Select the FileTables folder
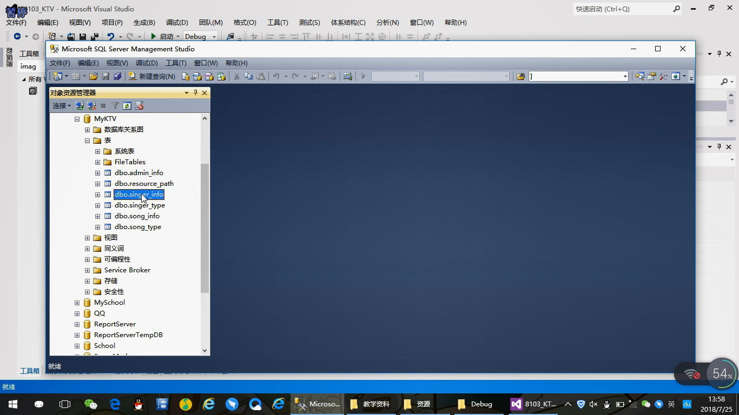 pos(130,162)
